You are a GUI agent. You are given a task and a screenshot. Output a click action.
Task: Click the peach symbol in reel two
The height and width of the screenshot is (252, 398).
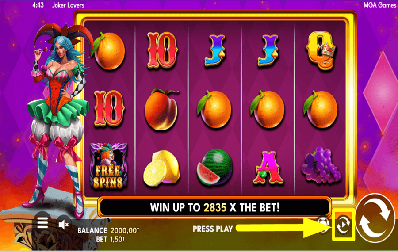click(x=161, y=109)
